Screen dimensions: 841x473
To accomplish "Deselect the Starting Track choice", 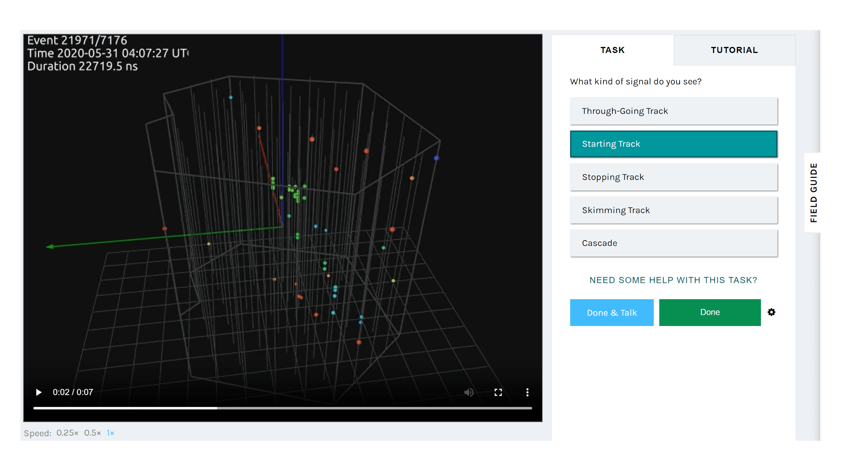I will pyautogui.click(x=673, y=144).
